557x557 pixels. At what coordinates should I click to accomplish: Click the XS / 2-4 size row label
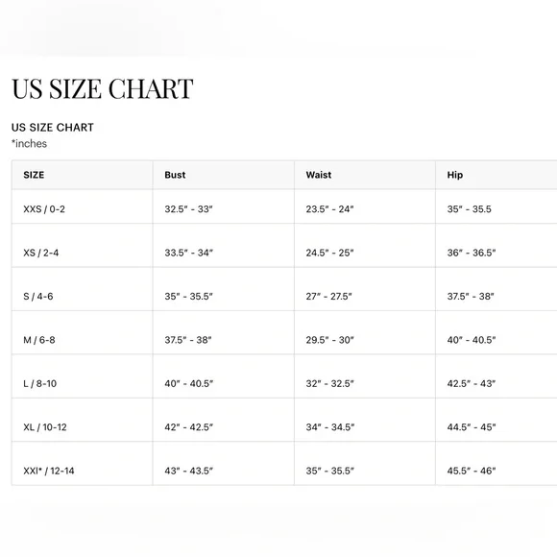pos(41,253)
